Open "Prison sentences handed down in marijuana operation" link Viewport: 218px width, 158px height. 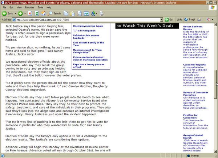(x=90, y=58)
